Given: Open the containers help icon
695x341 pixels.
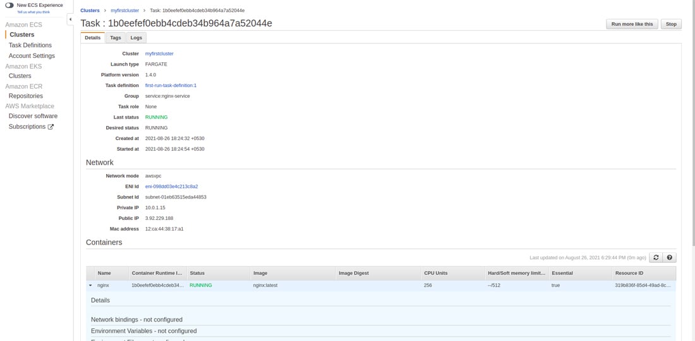Looking at the screenshot, I should [669, 257].
